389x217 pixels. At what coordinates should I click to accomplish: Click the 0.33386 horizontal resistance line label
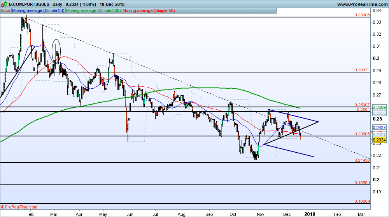click(x=362, y=15)
